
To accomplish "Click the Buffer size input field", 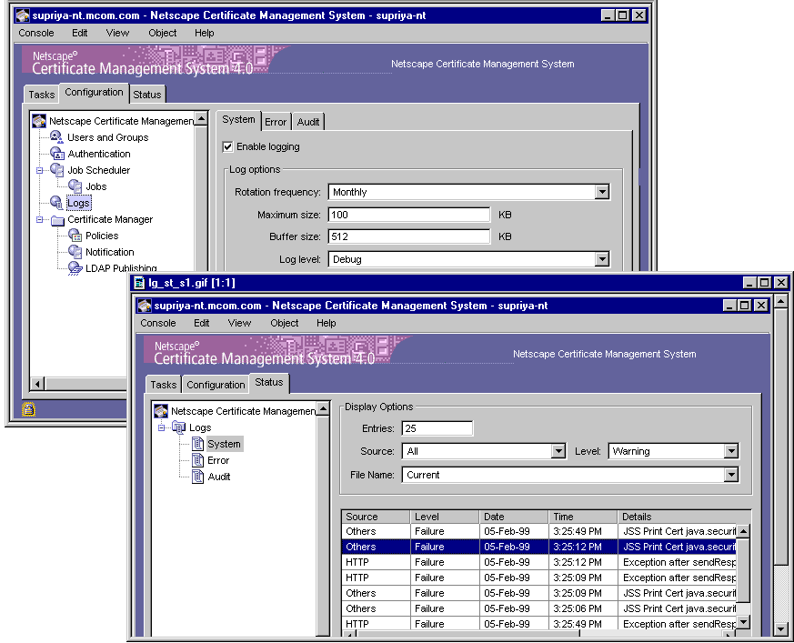I will click(x=409, y=236).
